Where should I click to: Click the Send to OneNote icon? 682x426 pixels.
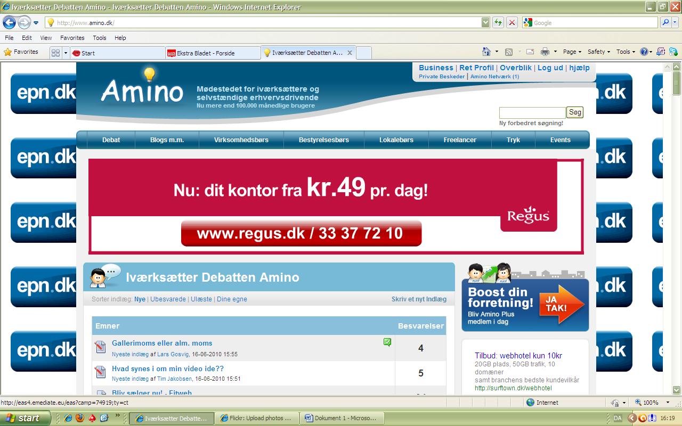pyautogui.click(x=661, y=52)
